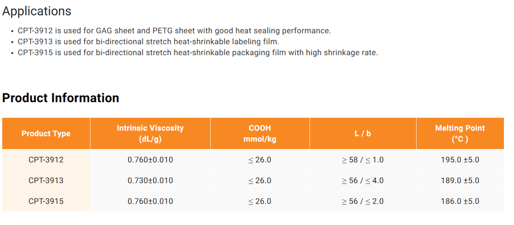Click the L / b column header
514x225 pixels.
pyautogui.click(x=363, y=133)
